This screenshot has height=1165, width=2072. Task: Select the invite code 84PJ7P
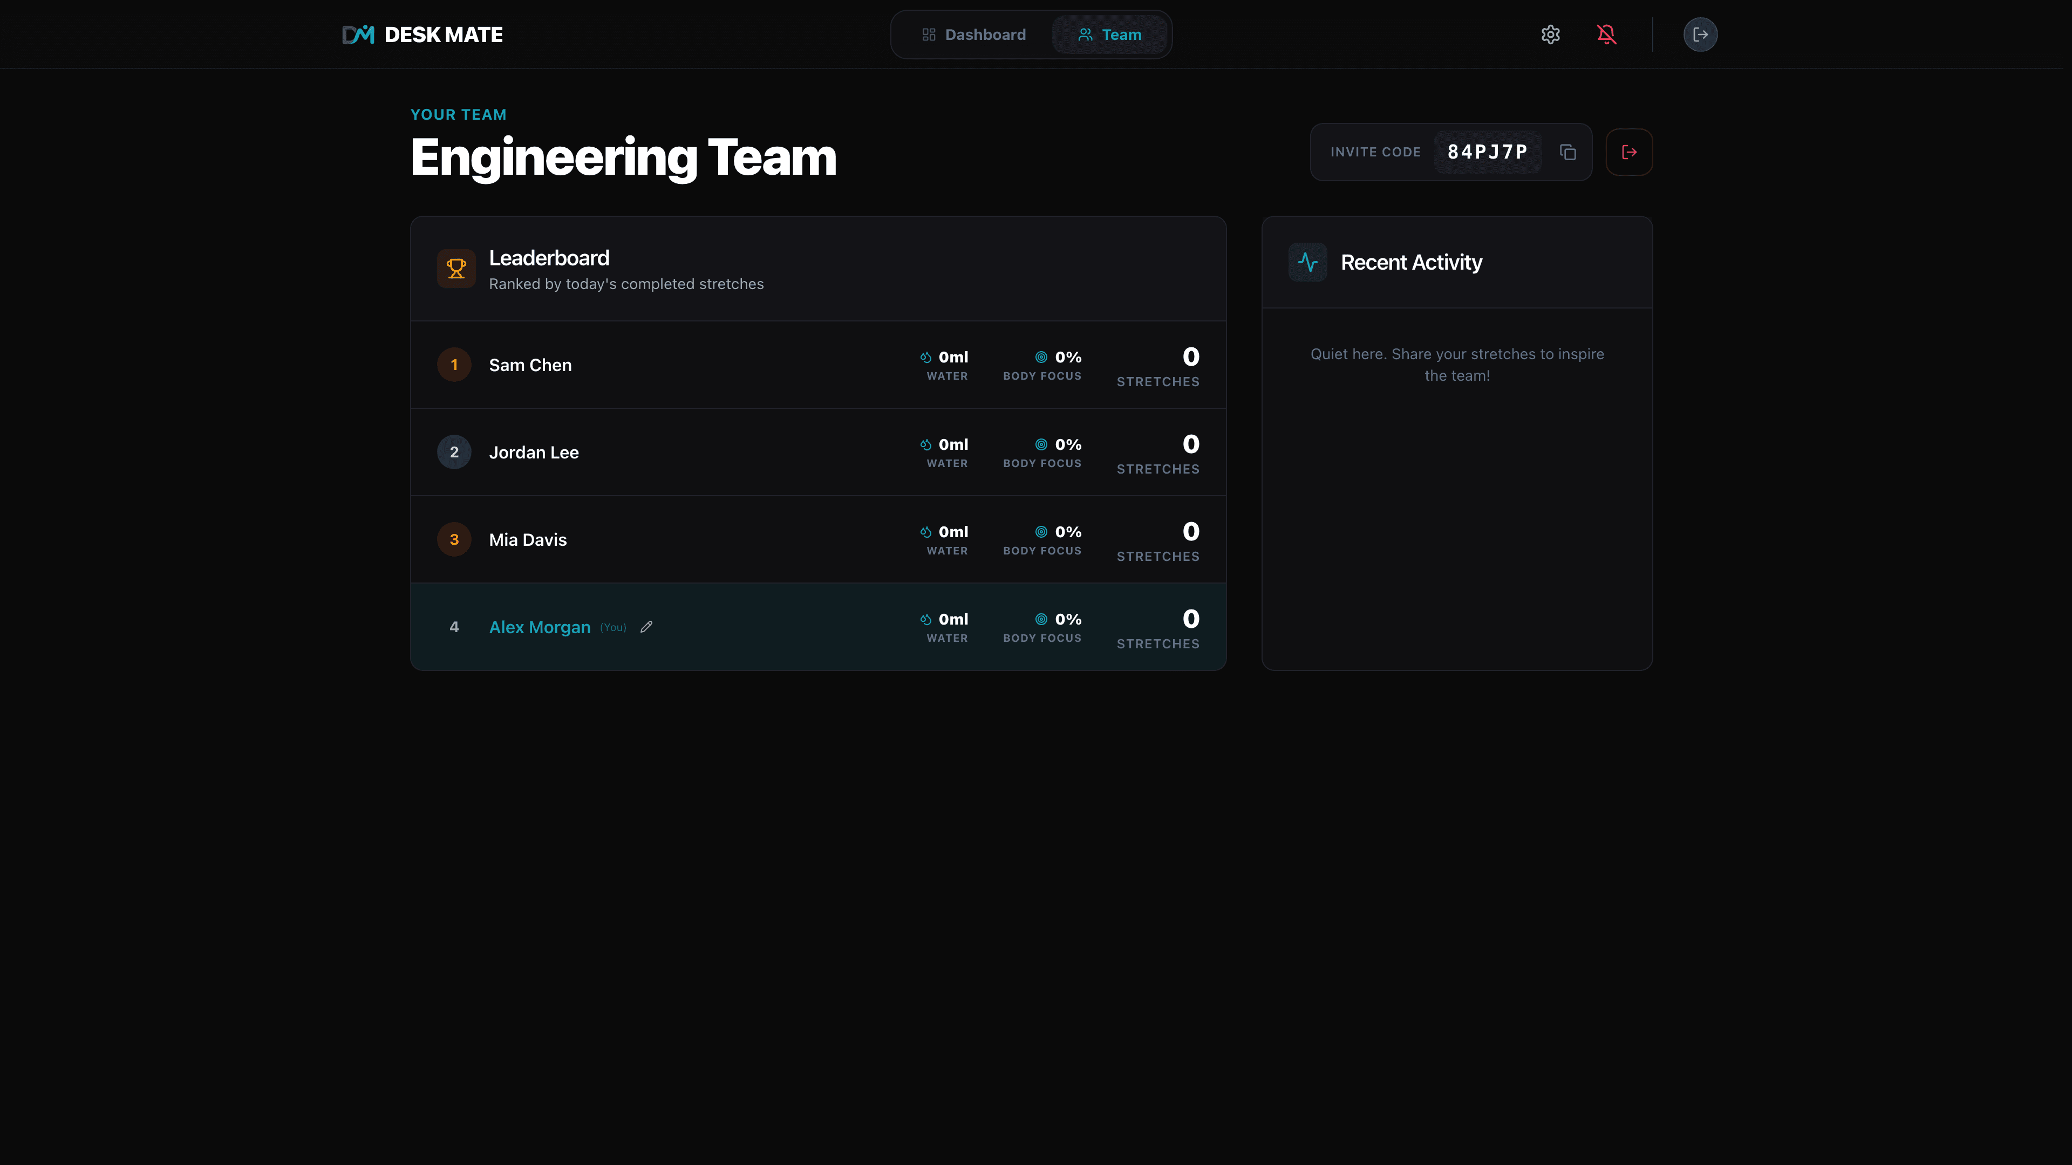click(1487, 152)
